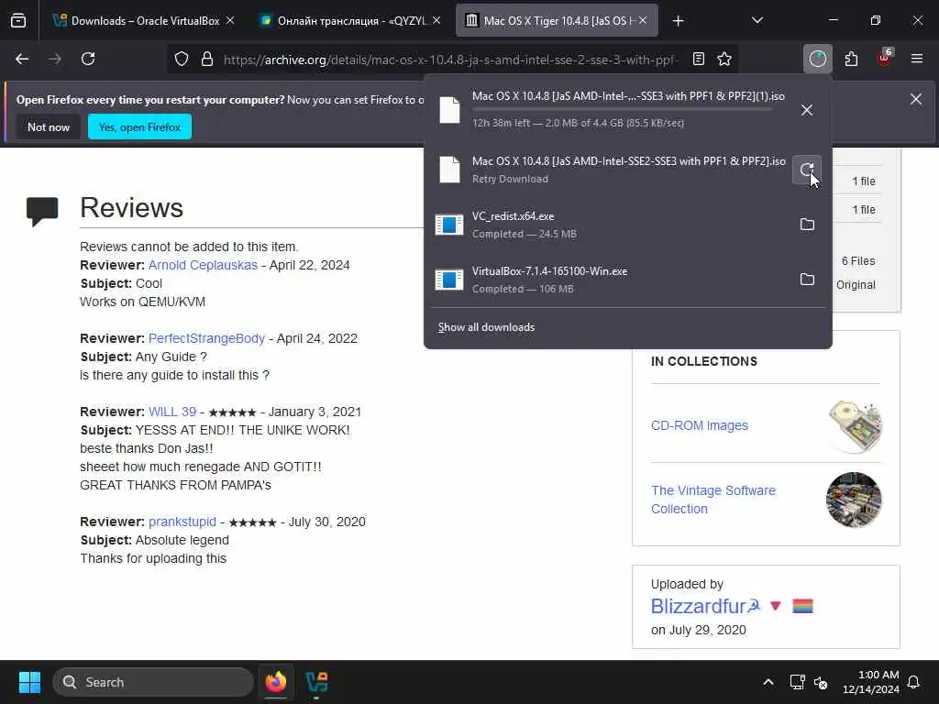Bookmark this page with the star
The image size is (939, 704).
pos(724,59)
